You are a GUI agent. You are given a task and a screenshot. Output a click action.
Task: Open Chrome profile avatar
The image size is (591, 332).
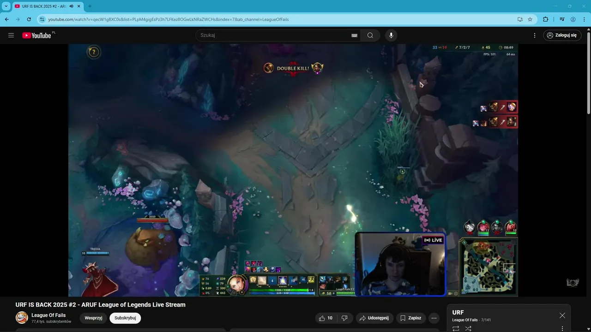pyautogui.click(x=573, y=19)
